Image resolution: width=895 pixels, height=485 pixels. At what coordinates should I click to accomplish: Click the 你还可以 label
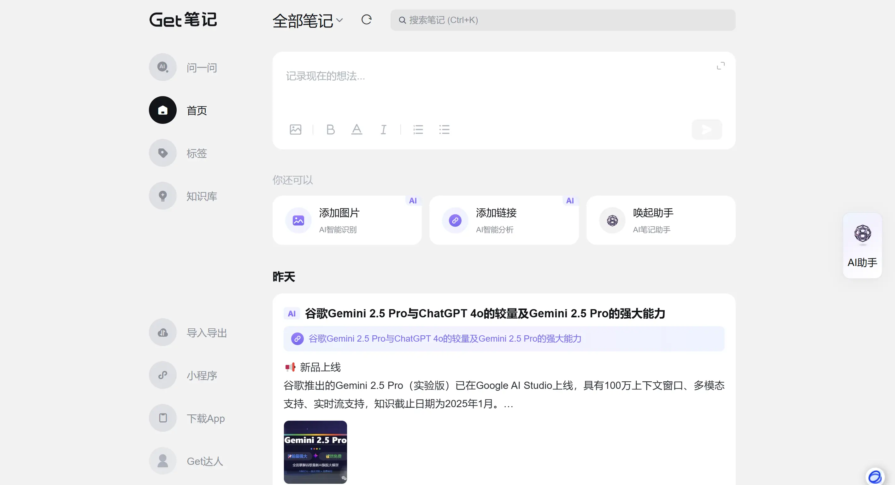point(292,180)
